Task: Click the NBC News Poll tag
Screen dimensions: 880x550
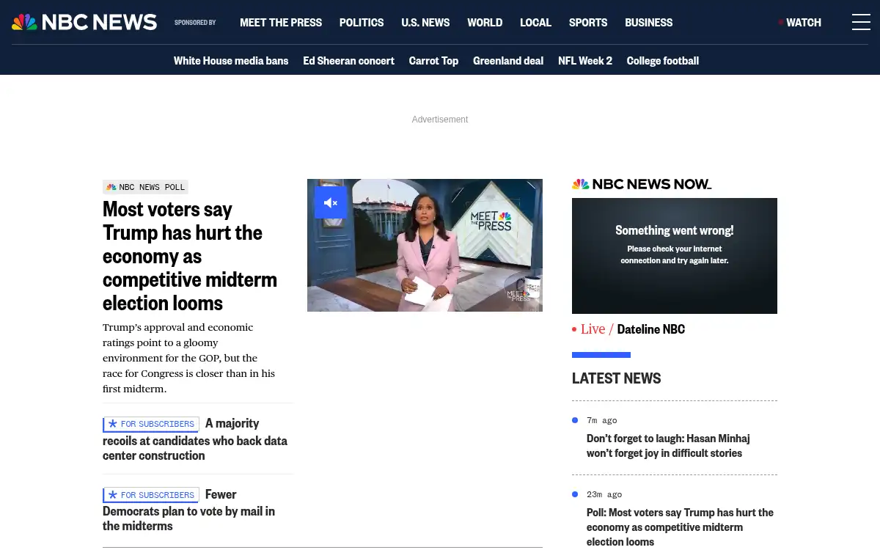Action: [x=145, y=187]
